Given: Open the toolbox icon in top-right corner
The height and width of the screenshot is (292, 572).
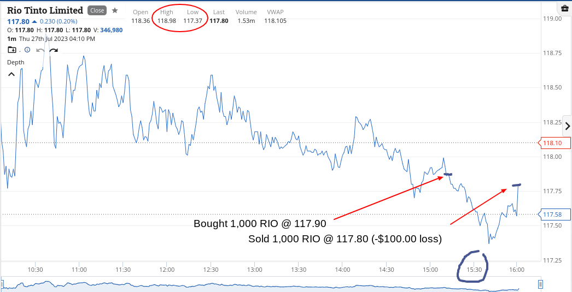Looking at the screenshot, I should coord(564,8).
